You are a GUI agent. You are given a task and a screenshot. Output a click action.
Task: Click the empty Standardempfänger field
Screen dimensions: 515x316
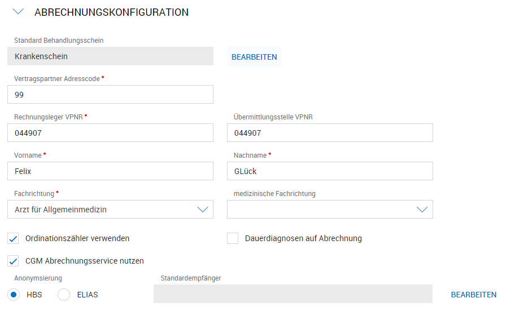coord(293,294)
